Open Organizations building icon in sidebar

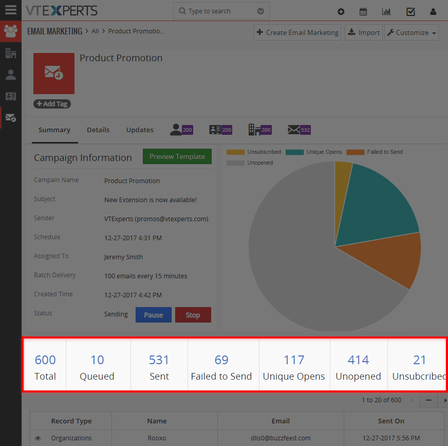pyautogui.click(x=11, y=53)
